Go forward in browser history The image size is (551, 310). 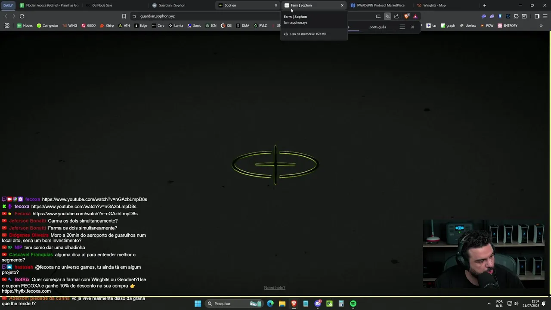click(14, 16)
